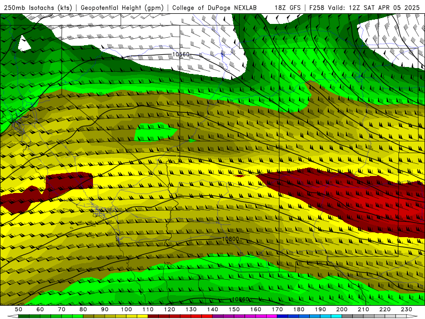Click the 90 value on the color scale

pyautogui.click(x=105, y=309)
